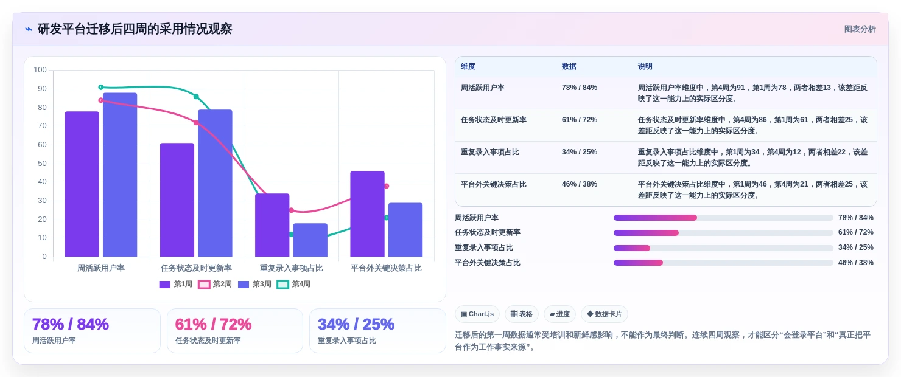Viewport: 901px width, 377px height.
Task: Click 第1周 bar for 重复录入事项占比
Action: [x=272, y=225]
